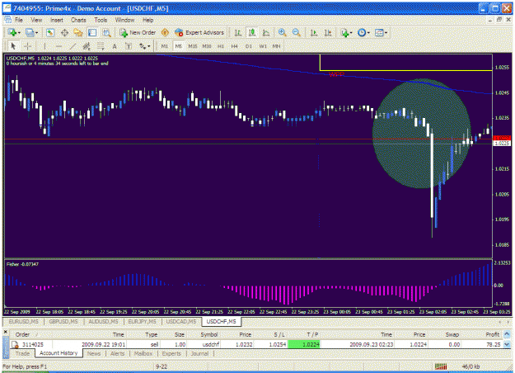Toggle the Data Window crosshair-target icon

click(65, 32)
